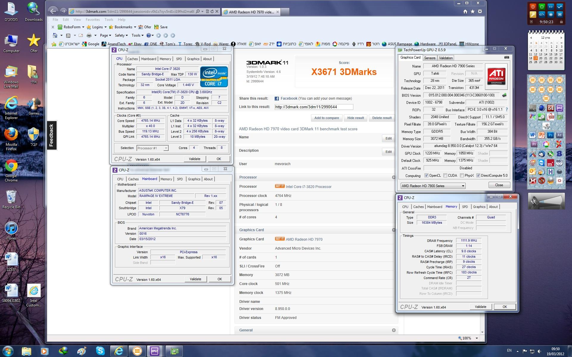
Task: Click the result link URL field
Action: (314, 107)
